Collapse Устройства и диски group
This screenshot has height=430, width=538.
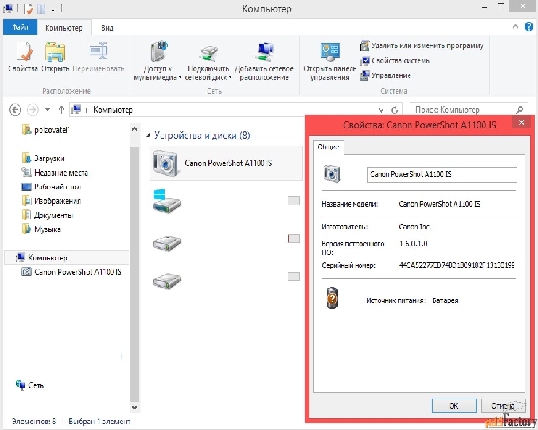click(148, 136)
